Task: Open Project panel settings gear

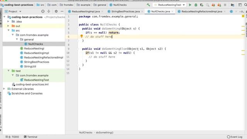Action: pos(56,11)
